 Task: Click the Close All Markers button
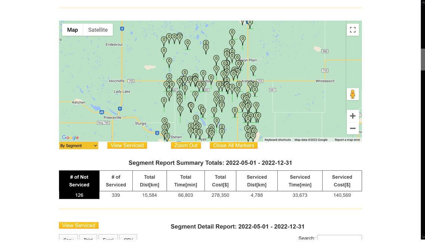coord(234,145)
